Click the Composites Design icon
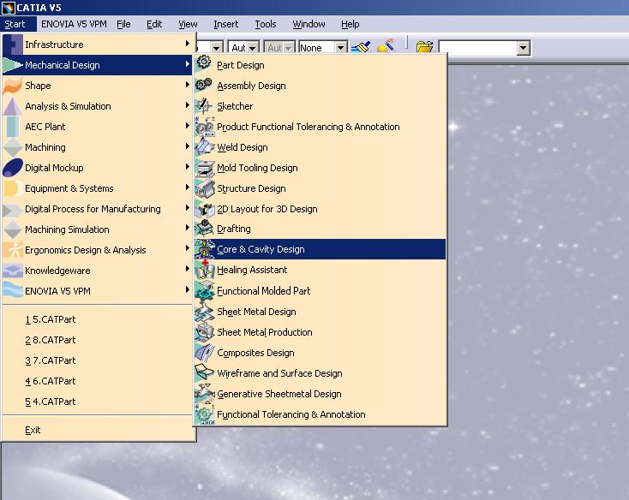This screenshot has width=629, height=500. point(205,353)
